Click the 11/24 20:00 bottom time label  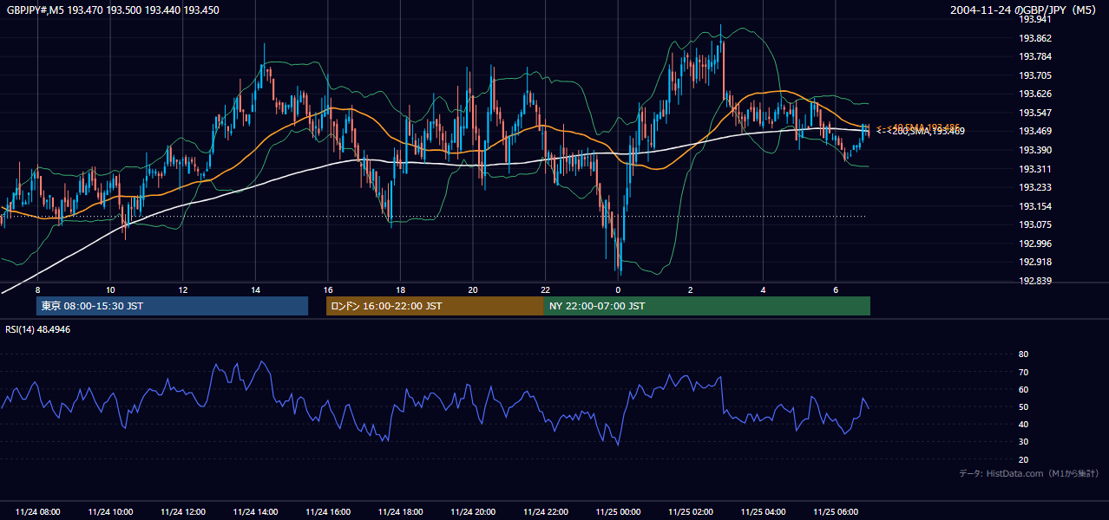click(473, 512)
